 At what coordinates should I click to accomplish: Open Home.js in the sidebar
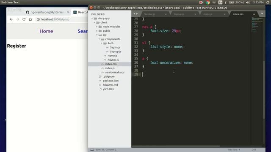click(112, 56)
